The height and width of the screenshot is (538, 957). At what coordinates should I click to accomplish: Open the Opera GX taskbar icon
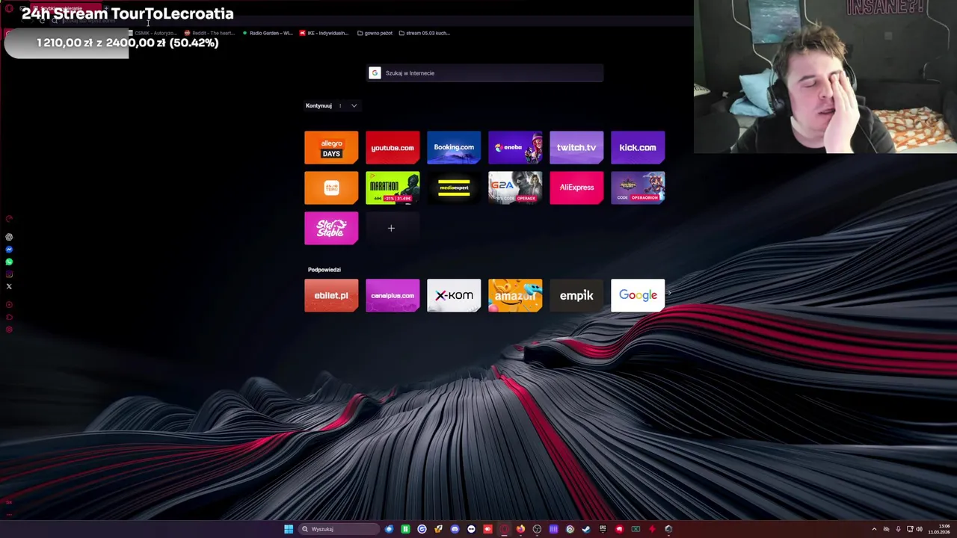click(x=504, y=529)
